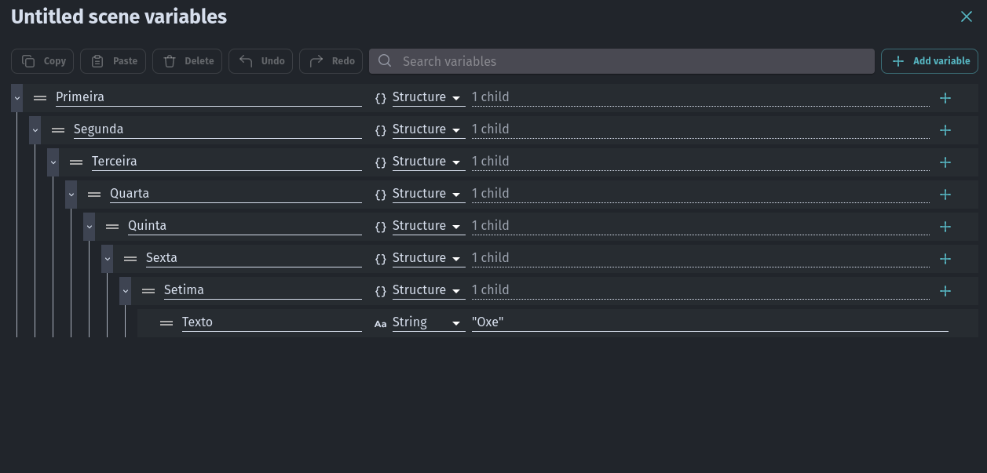The image size is (987, 473).
Task: Grab the drag handle of Quarta
Action: 94,195
